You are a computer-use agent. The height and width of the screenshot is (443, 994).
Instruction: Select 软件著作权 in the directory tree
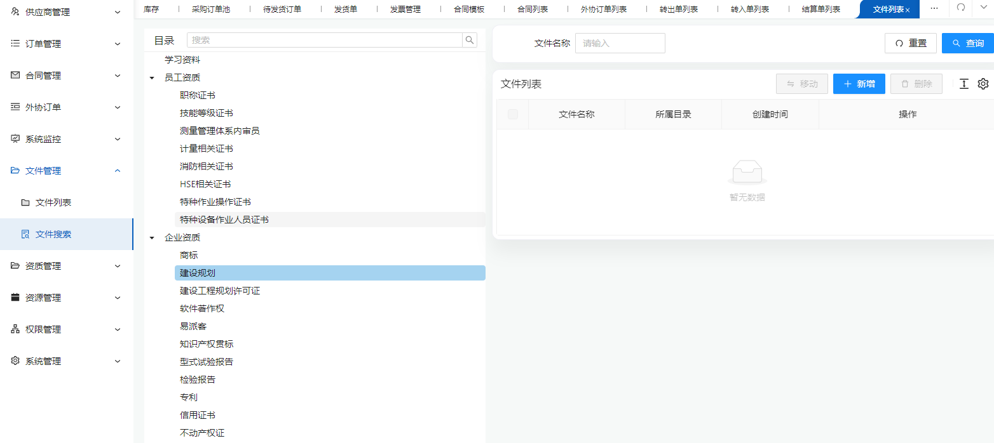point(202,308)
